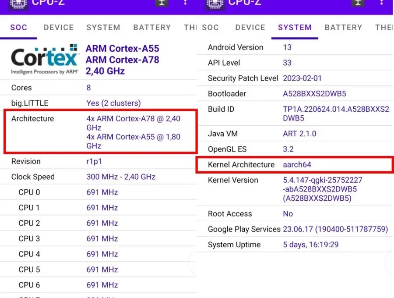The width and height of the screenshot is (394, 298).
Task: Click the "CPU 0" row label
Action: (x=29, y=192)
